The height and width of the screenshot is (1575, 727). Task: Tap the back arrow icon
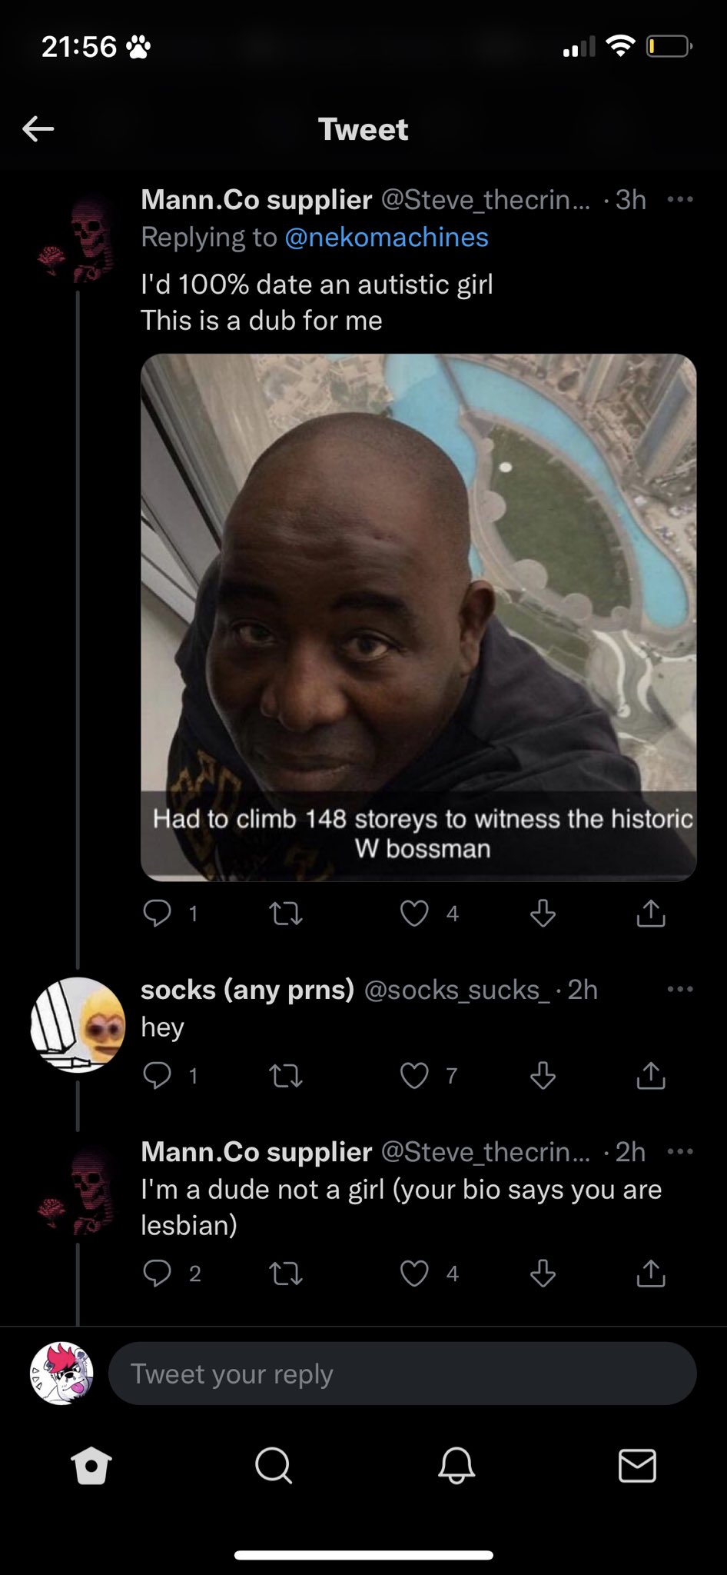click(x=38, y=128)
